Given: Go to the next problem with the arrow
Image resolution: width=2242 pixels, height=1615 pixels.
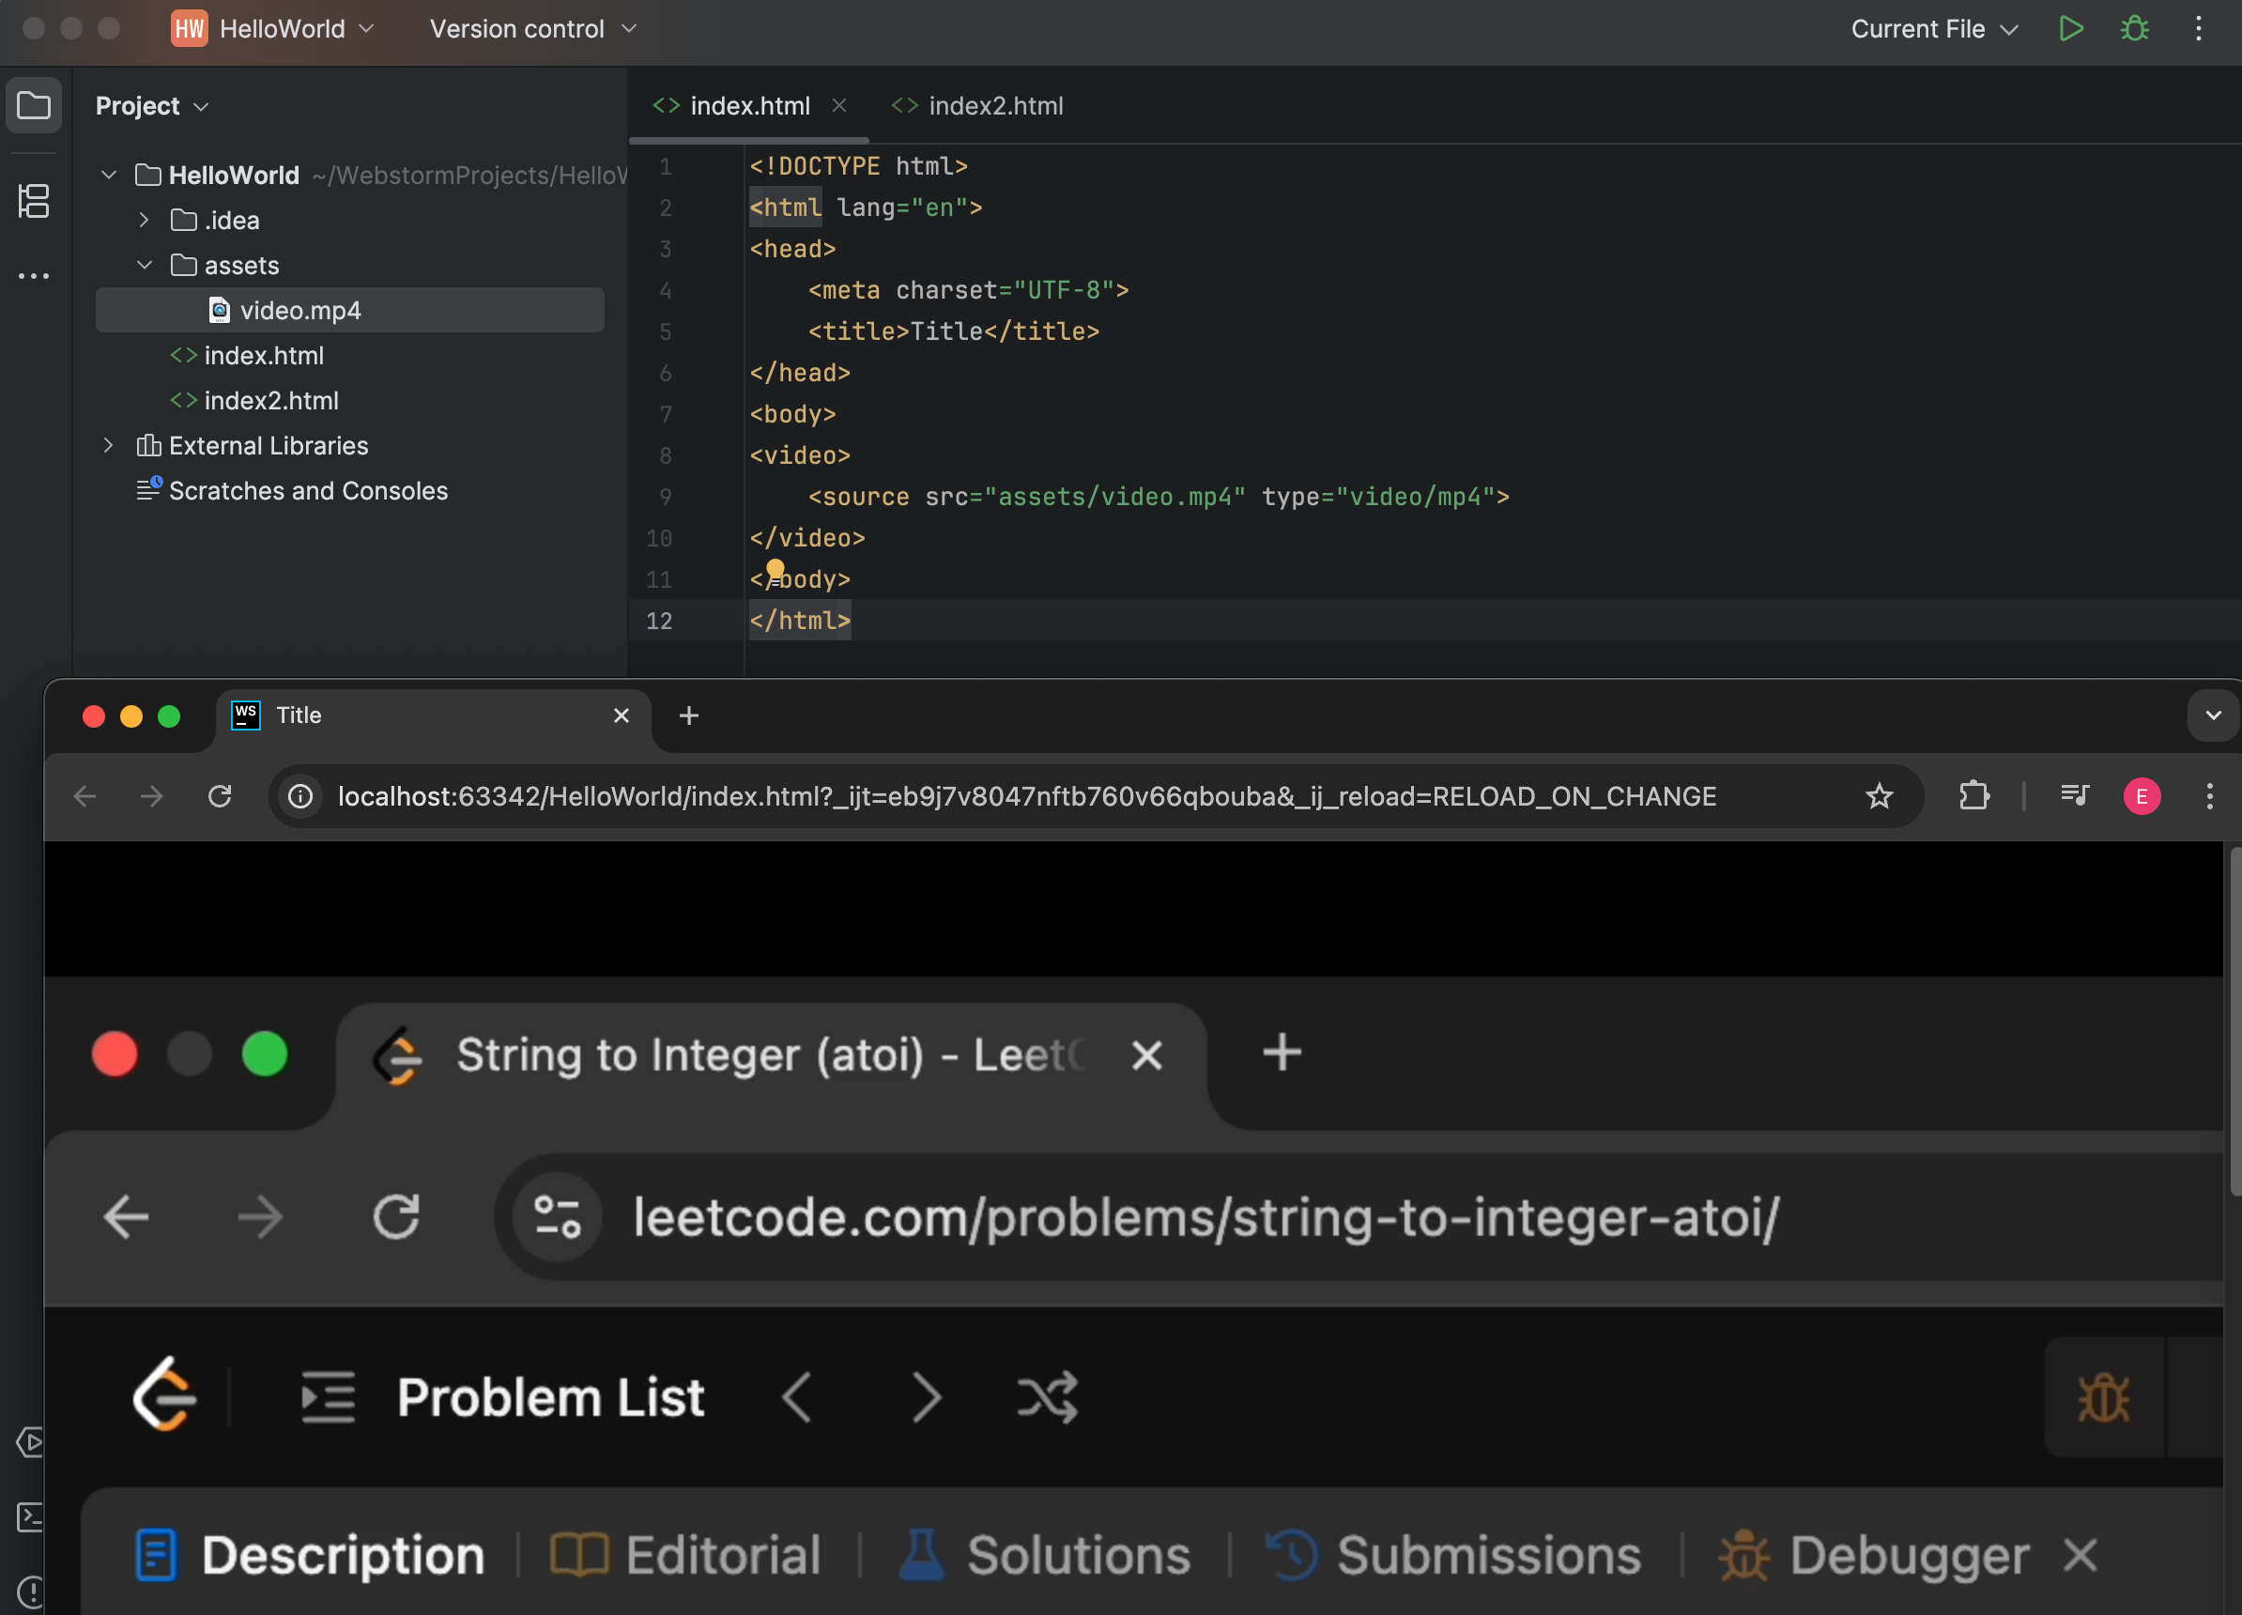Looking at the screenshot, I should pyautogui.click(x=927, y=1396).
